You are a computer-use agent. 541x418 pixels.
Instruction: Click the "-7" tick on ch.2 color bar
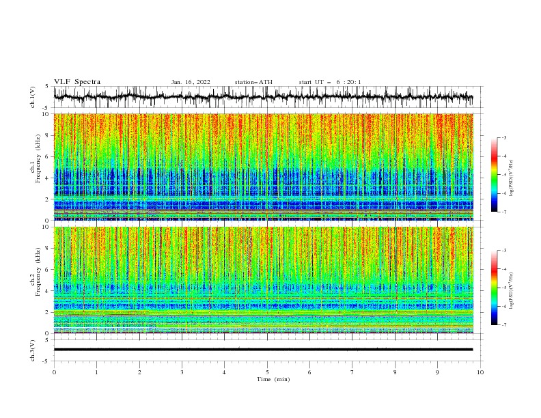504,324
